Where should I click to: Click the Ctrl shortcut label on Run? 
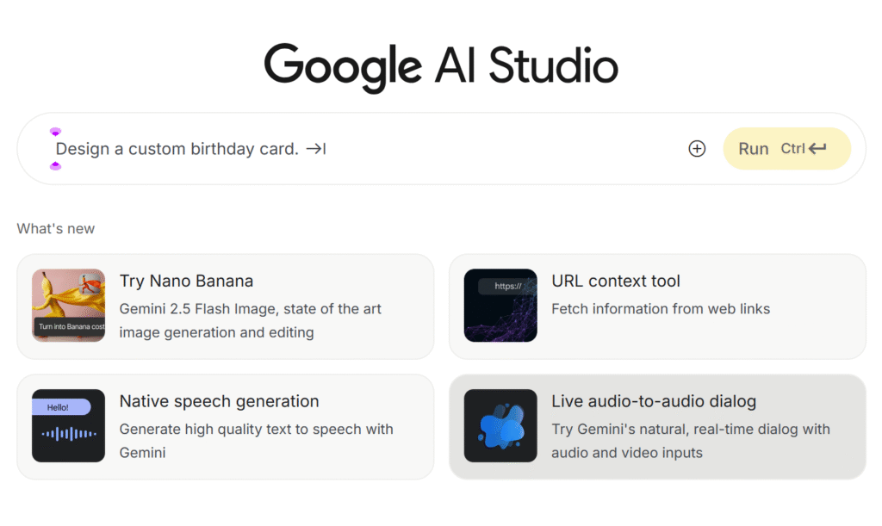(x=792, y=148)
